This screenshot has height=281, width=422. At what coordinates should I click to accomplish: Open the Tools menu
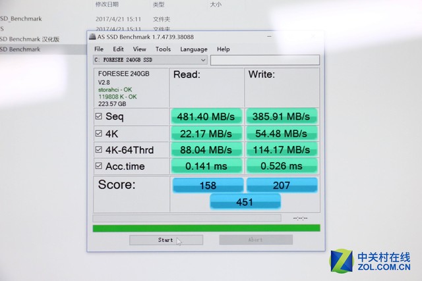point(163,49)
